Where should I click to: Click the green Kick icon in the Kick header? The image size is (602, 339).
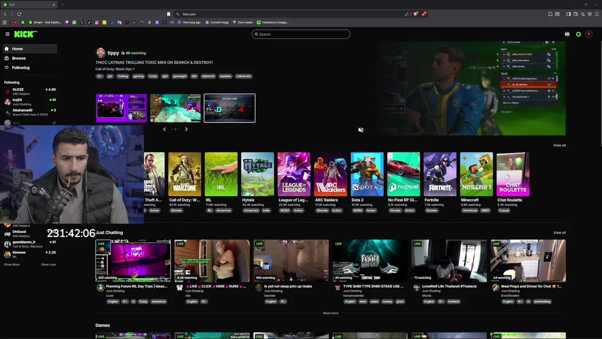(578, 34)
